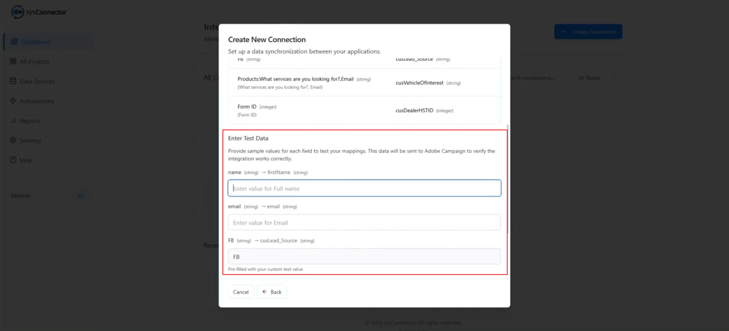Click the Help question mark icon
Image resolution: width=729 pixels, height=331 pixels.
point(14,160)
